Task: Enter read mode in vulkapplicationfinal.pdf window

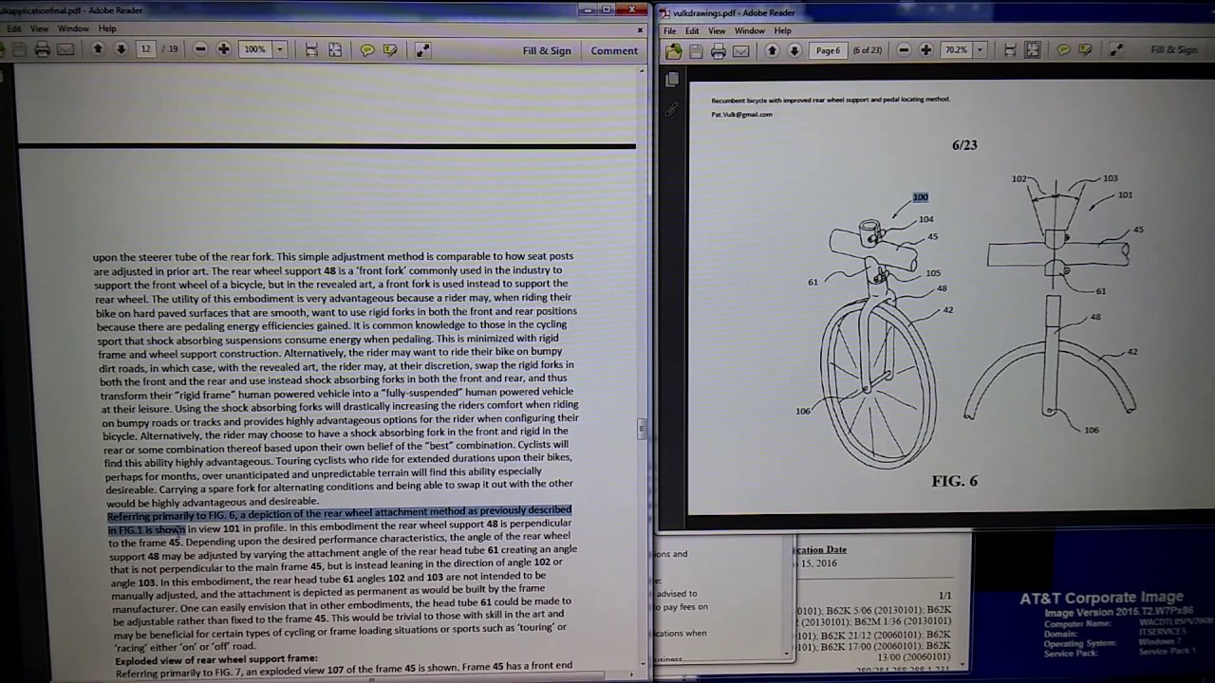Action: pos(422,49)
